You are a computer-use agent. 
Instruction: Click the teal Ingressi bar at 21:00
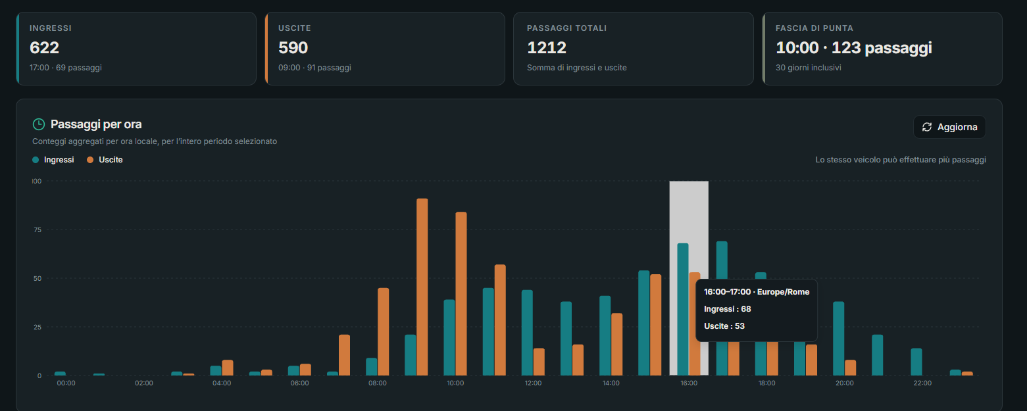pyautogui.click(x=878, y=355)
